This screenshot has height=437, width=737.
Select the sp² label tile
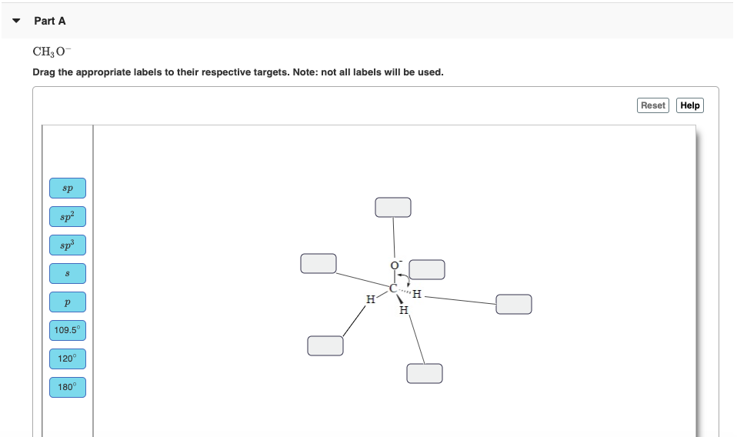68,217
